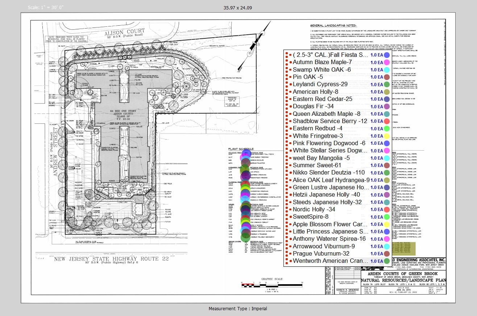The width and height of the screenshot is (477, 316).
Task: Click the red bullet before Pink Flowering Dogwood -6
Action: pos(290,143)
